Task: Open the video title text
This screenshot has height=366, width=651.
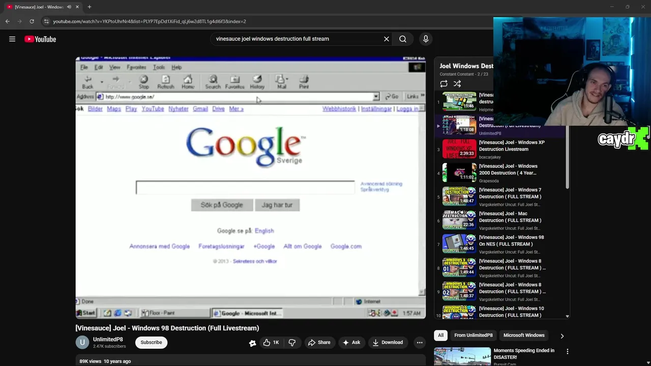Action: coord(167,328)
